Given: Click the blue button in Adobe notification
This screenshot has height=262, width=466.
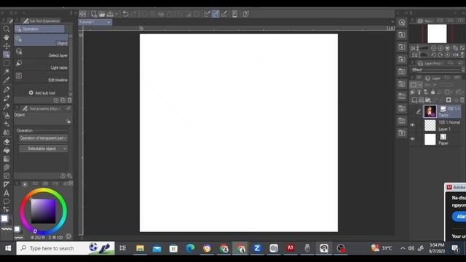Looking at the screenshot, I should (x=459, y=216).
